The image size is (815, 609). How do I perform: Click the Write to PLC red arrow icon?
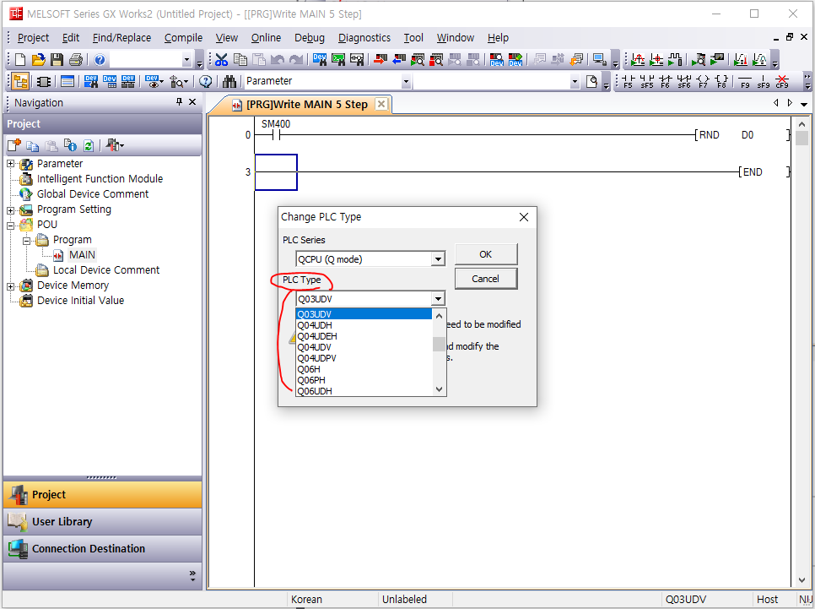[381, 60]
